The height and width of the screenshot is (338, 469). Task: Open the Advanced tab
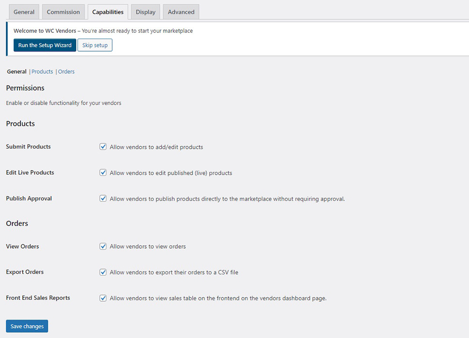181,12
